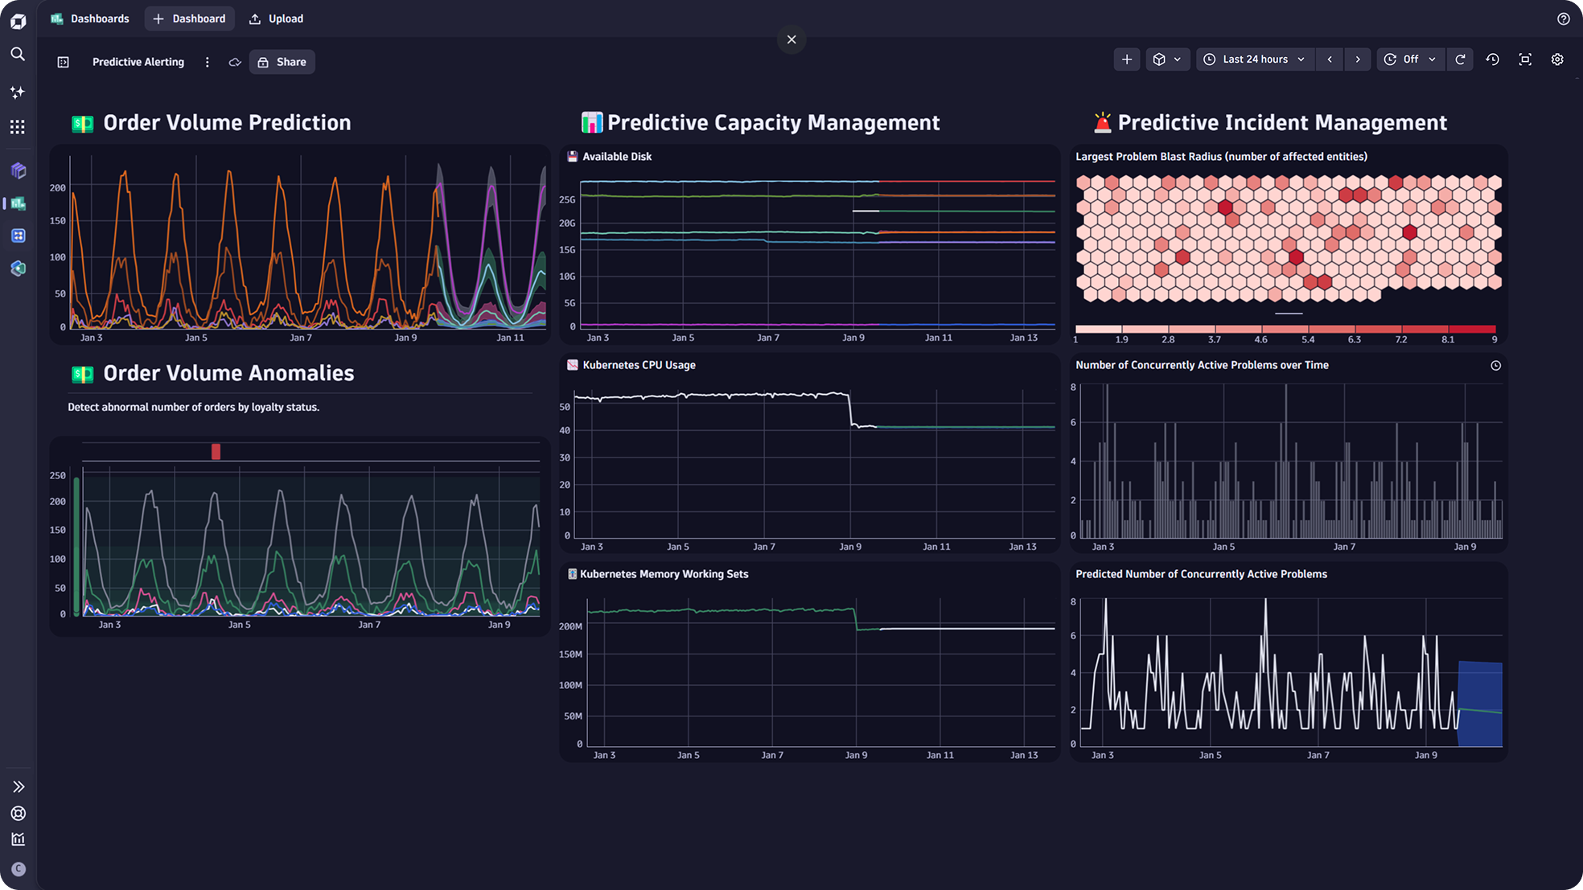Go to previous timeframe arrow

(1330, 59)
